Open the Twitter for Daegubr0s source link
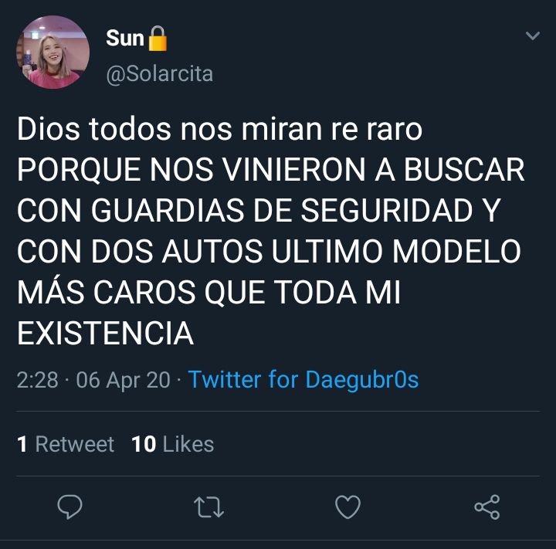 (x=303, y=380)
